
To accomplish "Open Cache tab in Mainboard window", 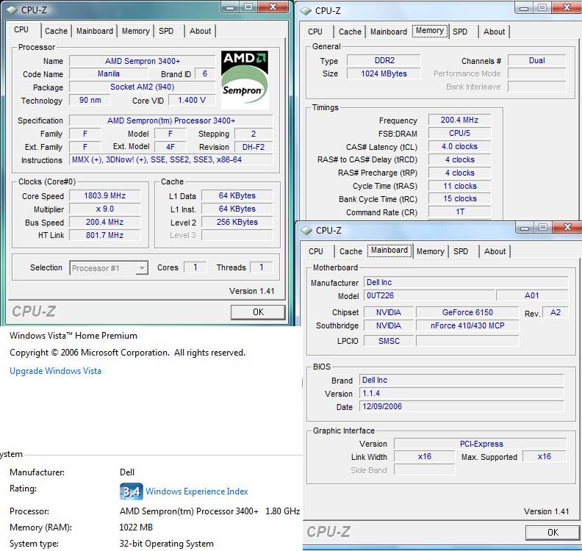I will 351,251.
